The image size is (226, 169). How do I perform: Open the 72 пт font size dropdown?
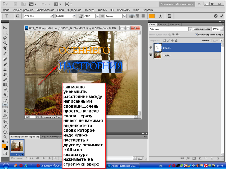point(97,16)
